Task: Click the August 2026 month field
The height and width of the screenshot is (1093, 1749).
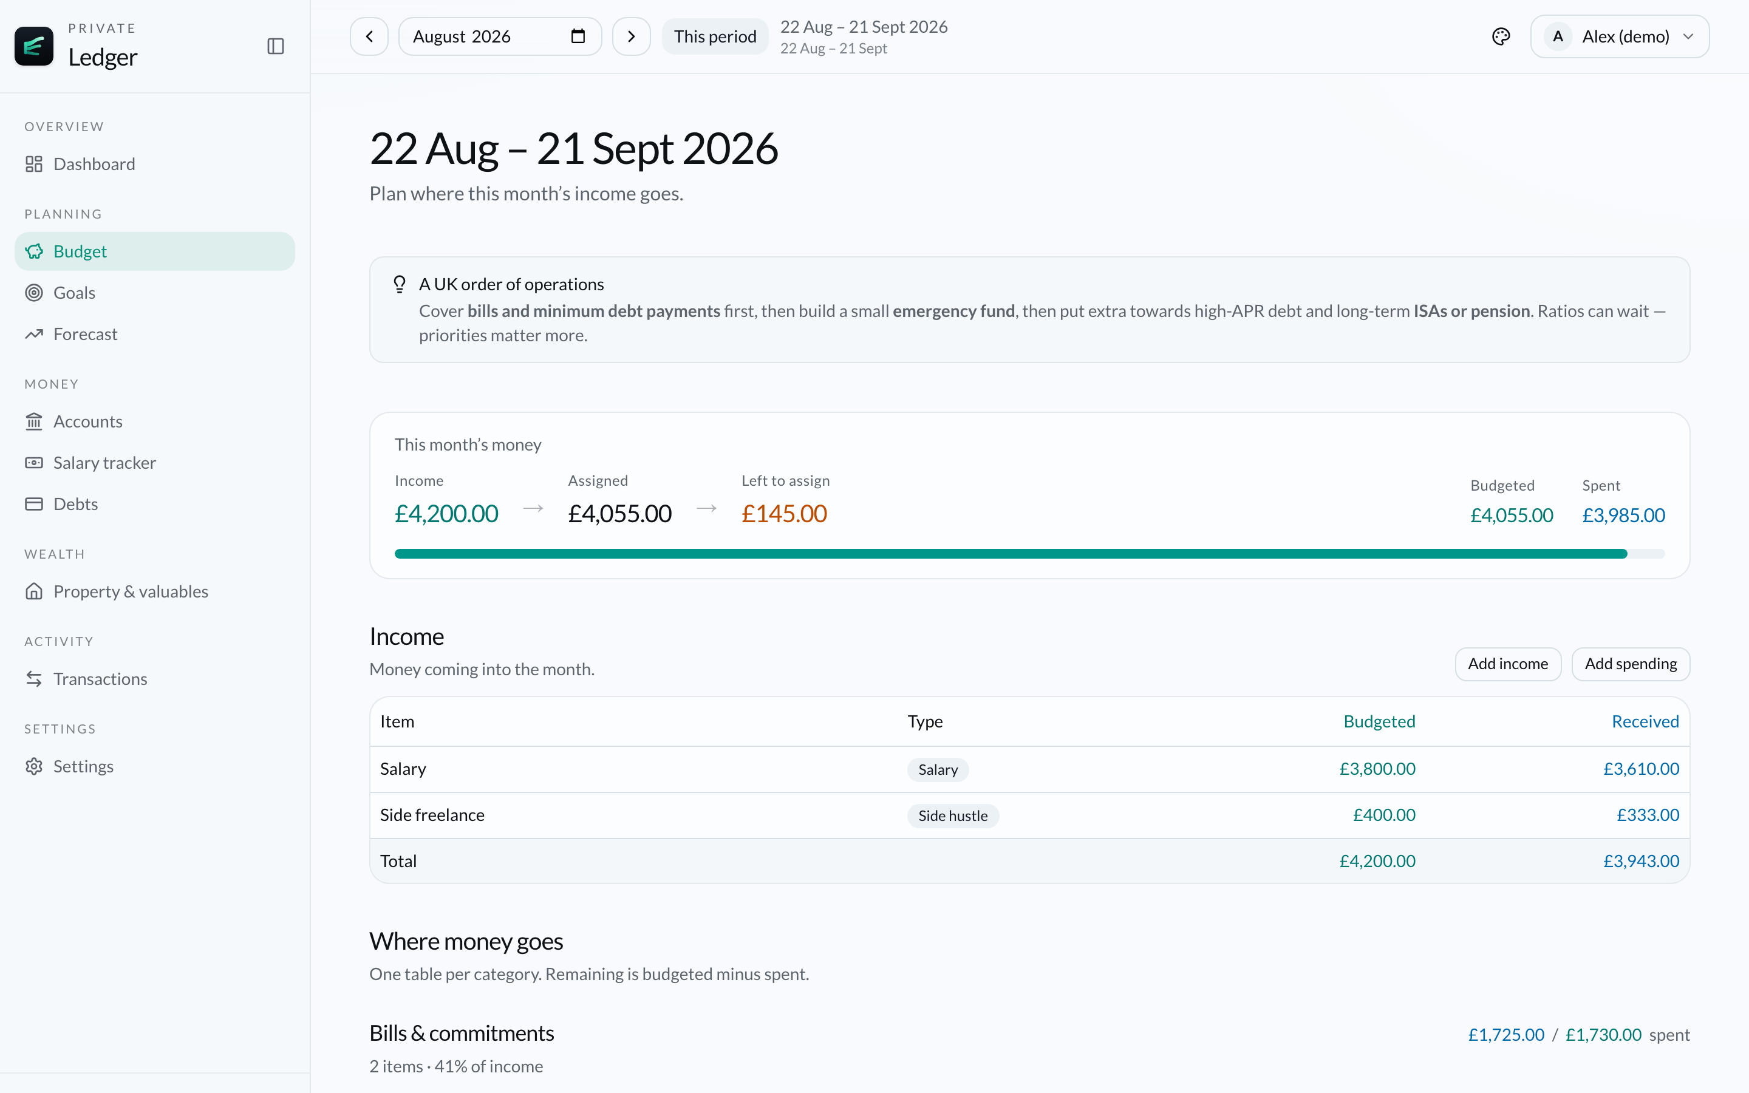Action: [x=500, y=36]
